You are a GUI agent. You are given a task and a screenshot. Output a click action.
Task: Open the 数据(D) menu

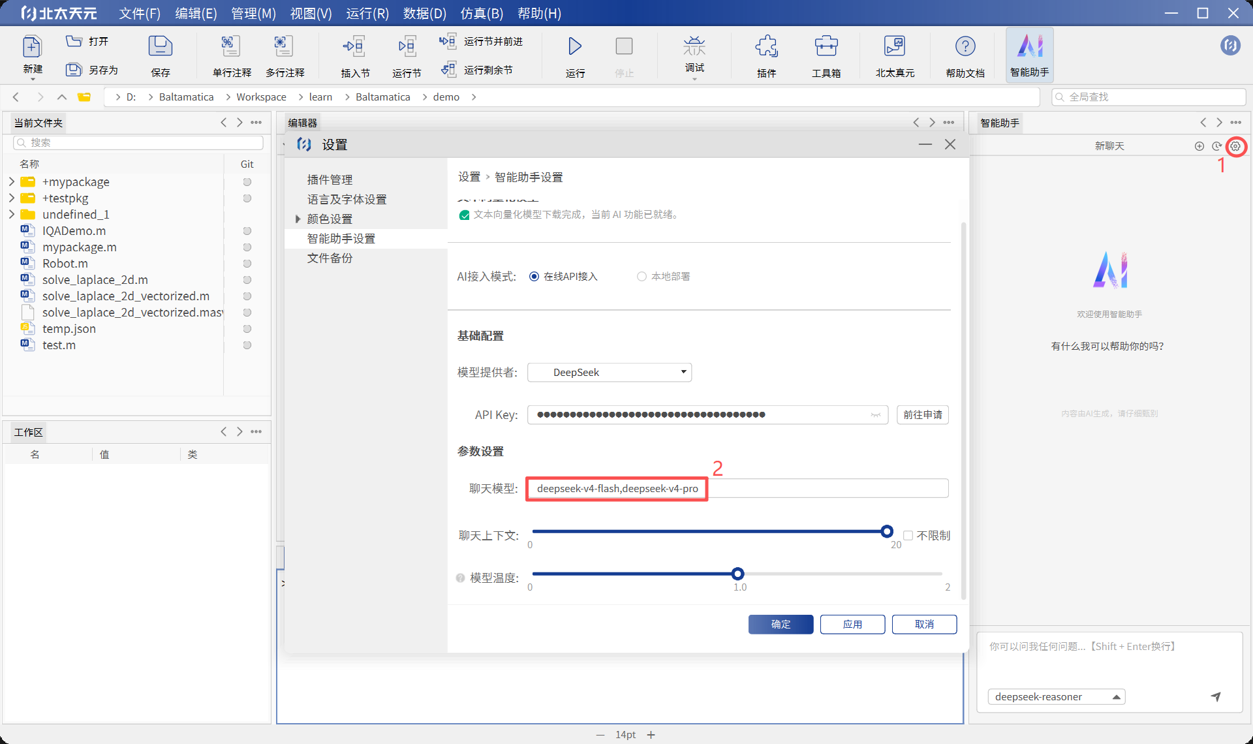point(424,13)
